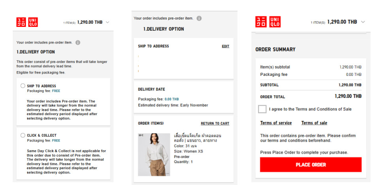Click the UNIQLO logo in right panel
Image resolution: width=375 pixels, height=185 pixels.
268,22
